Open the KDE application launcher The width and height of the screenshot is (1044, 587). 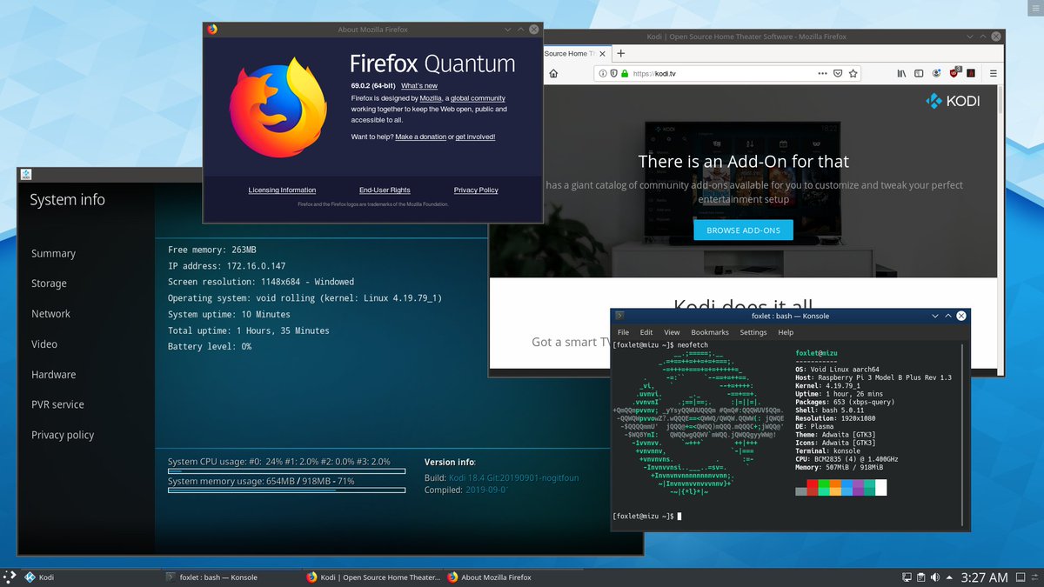point(10,577)
